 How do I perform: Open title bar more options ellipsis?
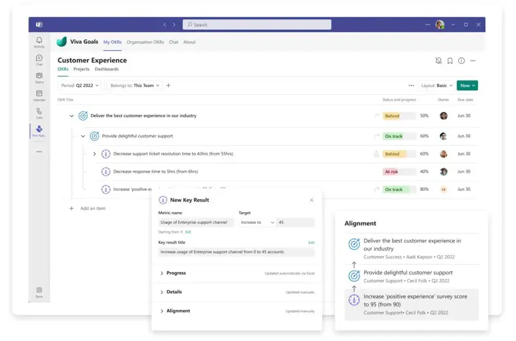pyautogui.click(x=428, y=24)
